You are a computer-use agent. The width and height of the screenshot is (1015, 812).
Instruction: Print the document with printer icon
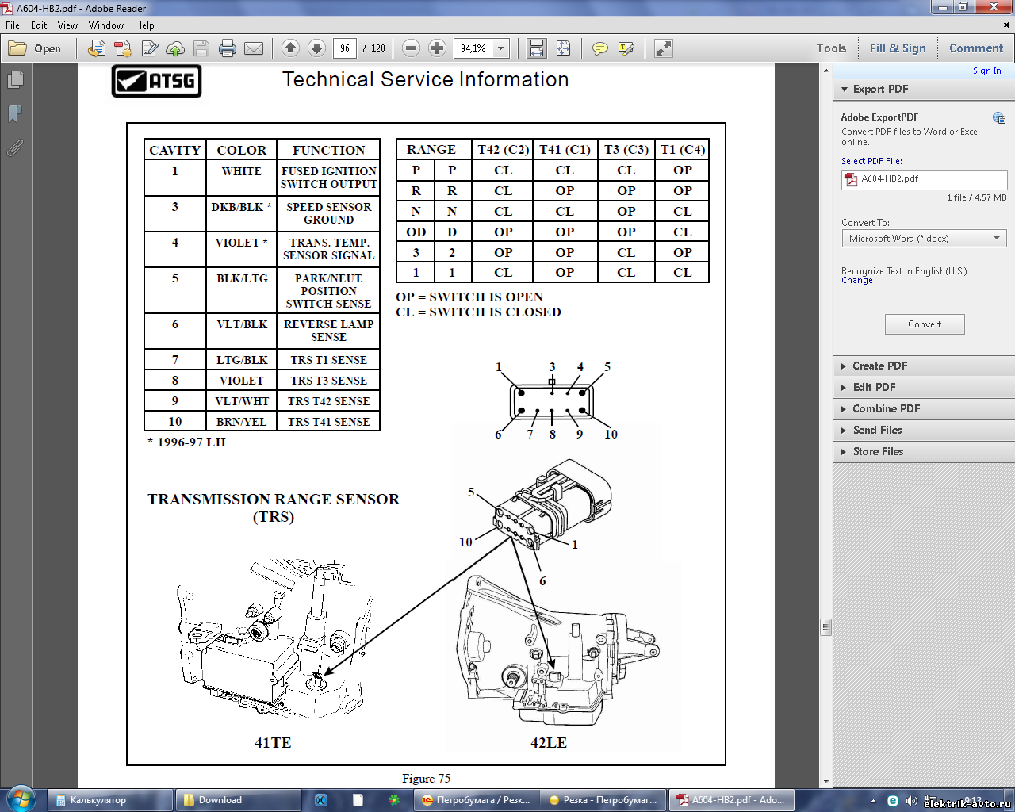228,48
